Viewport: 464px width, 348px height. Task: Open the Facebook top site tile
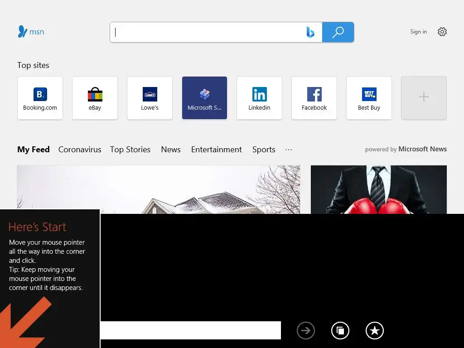(314, 98)
